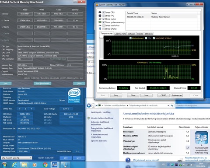
Task: Open the Statistics tab
Action: pyautogui.click(x=149, y=34)
